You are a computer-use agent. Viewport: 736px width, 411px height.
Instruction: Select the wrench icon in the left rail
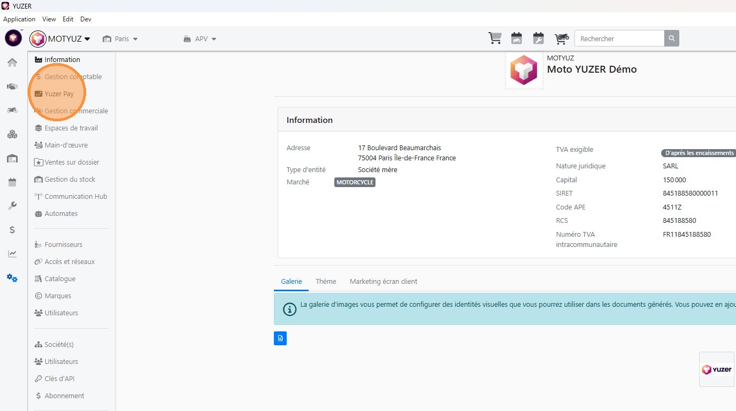pyautogui.click(x=12, y=206)
